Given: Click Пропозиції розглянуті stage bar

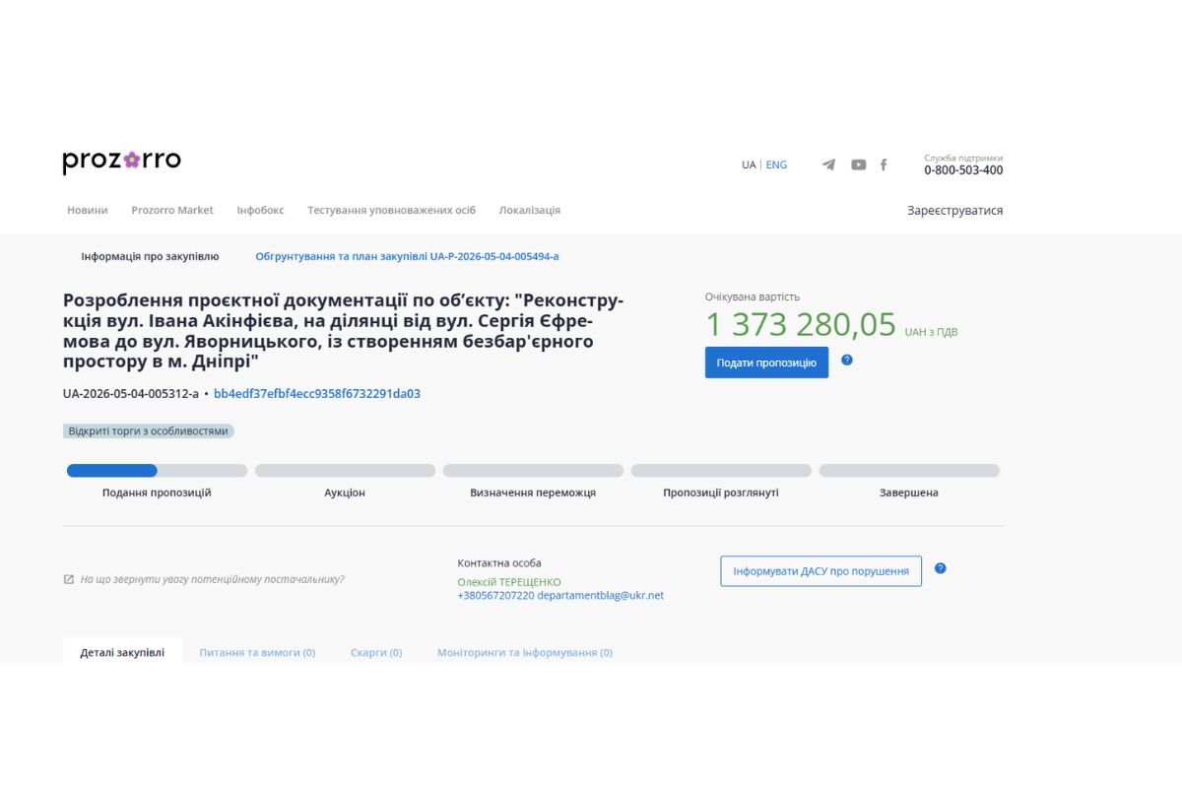Looking at the screenshot, I should coord(721,471).
